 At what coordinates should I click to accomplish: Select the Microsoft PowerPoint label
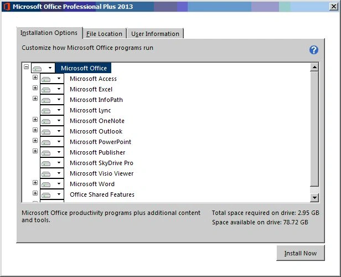point(101,142)
